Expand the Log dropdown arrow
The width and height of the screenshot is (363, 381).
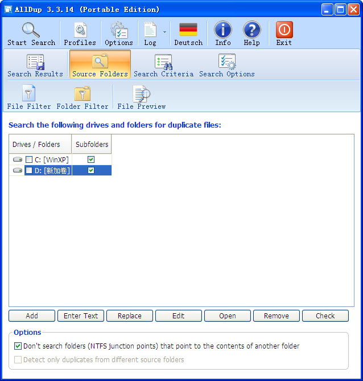[164, 32]
